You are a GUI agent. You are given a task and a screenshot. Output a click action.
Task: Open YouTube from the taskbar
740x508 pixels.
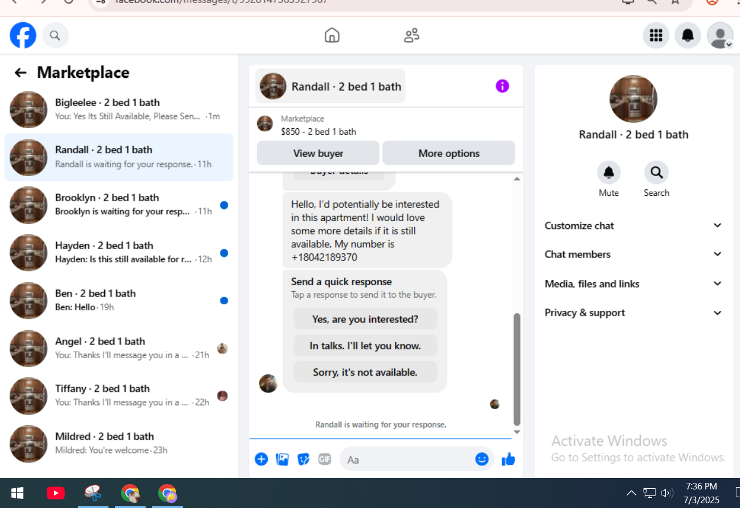55,493
